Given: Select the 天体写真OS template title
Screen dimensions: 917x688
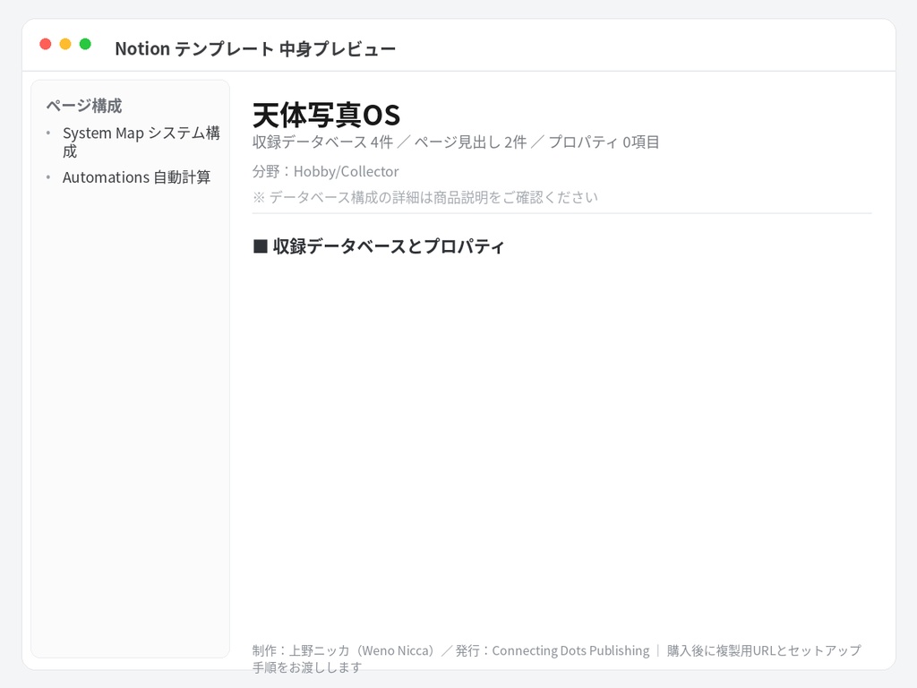Looking at the screenshot, I should coord(326,116).
